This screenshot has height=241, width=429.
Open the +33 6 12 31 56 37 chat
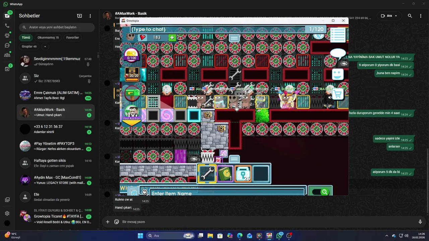pos(56,129)
